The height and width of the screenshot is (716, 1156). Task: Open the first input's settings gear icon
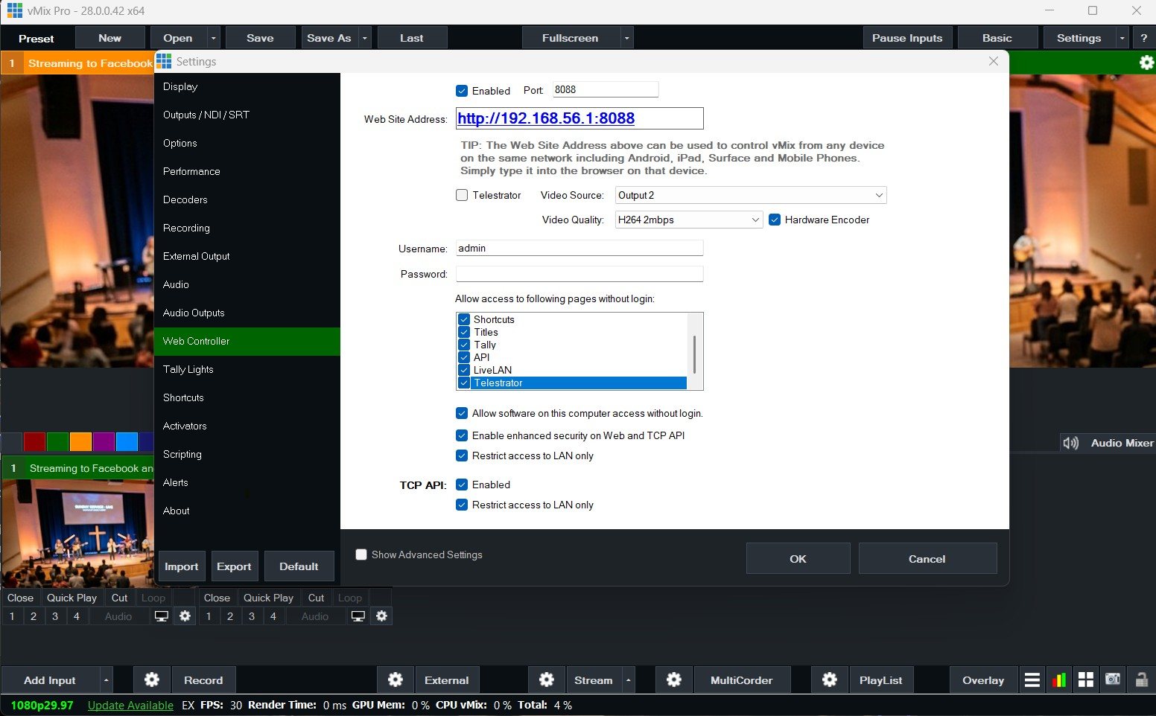(x=185, y=616)
